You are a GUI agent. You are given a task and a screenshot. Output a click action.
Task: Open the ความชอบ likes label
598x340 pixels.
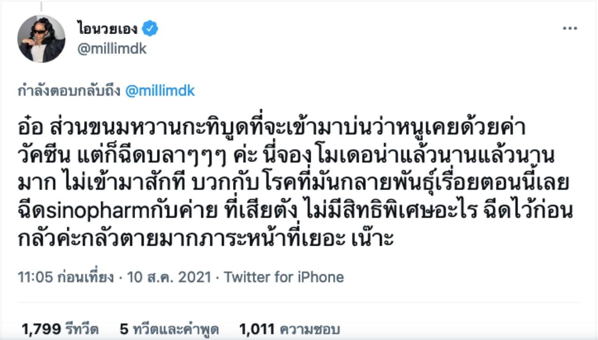(x=309, y=329)
